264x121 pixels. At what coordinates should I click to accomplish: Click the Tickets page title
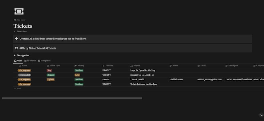(23, 26)
